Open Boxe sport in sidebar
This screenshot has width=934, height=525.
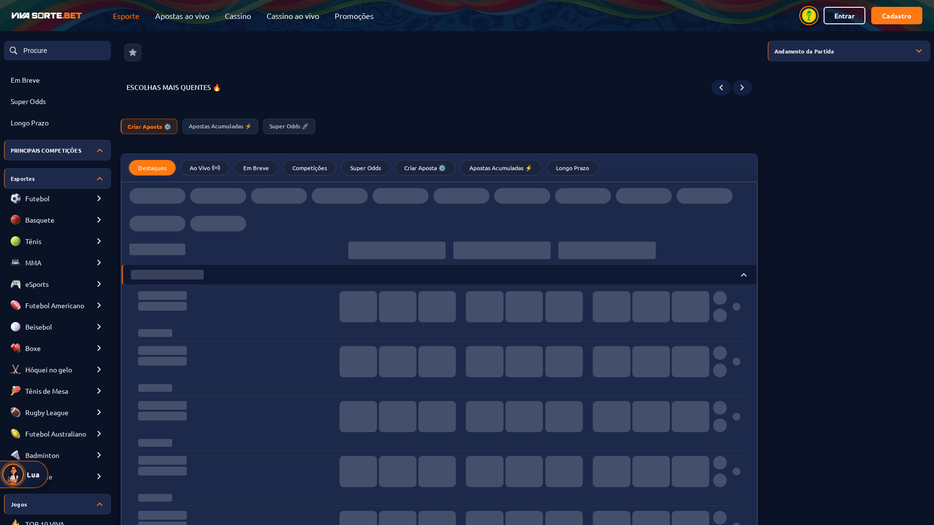coord(57,348)
